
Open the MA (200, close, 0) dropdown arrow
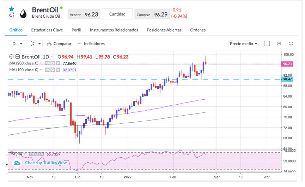(x=41, y=63)
